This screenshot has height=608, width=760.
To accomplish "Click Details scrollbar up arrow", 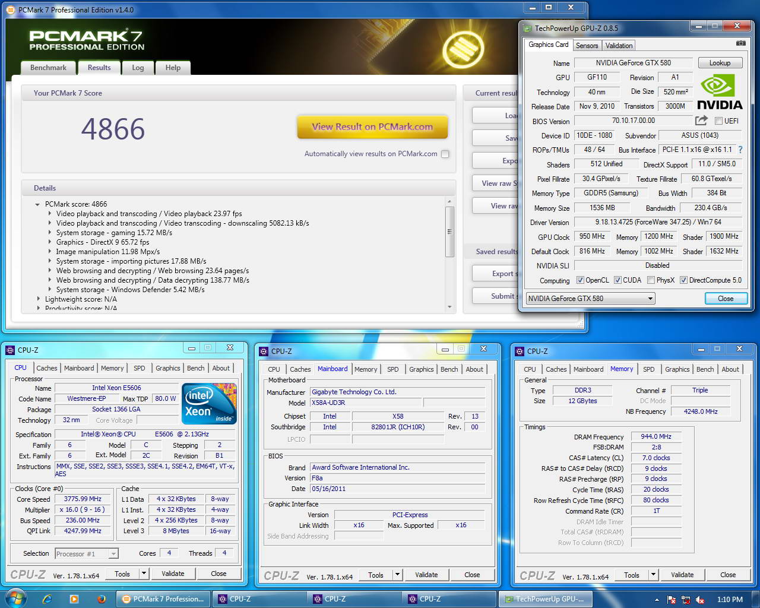I will coord(449,202).
